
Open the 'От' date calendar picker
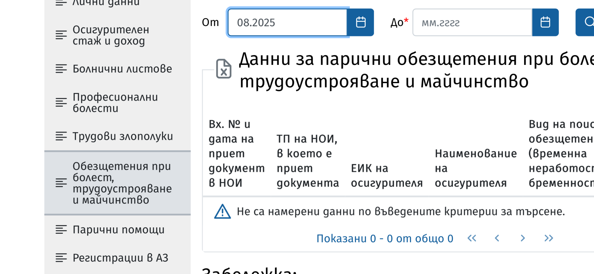361,22
